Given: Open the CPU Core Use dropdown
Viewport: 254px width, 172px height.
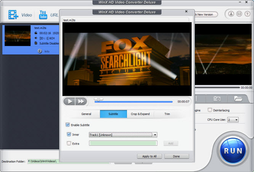Looking at the screenshot, I should [233, 120].
